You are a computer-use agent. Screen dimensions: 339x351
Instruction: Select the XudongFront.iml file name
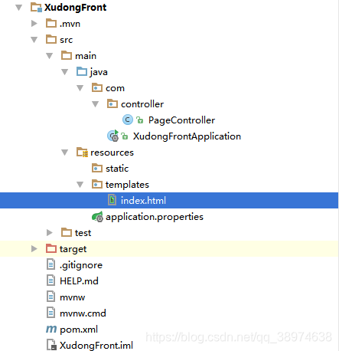(x=96, y=346)
